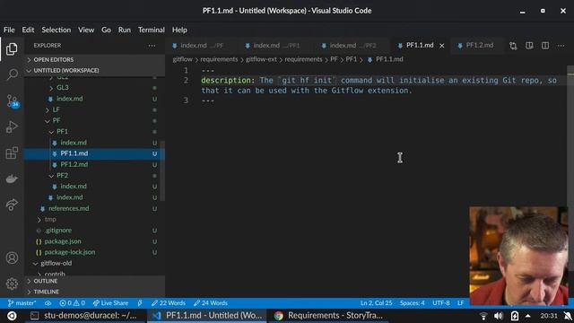This screenshot has width=574, height=323.
Task: Collapse the PF folder
Action: 56,120
